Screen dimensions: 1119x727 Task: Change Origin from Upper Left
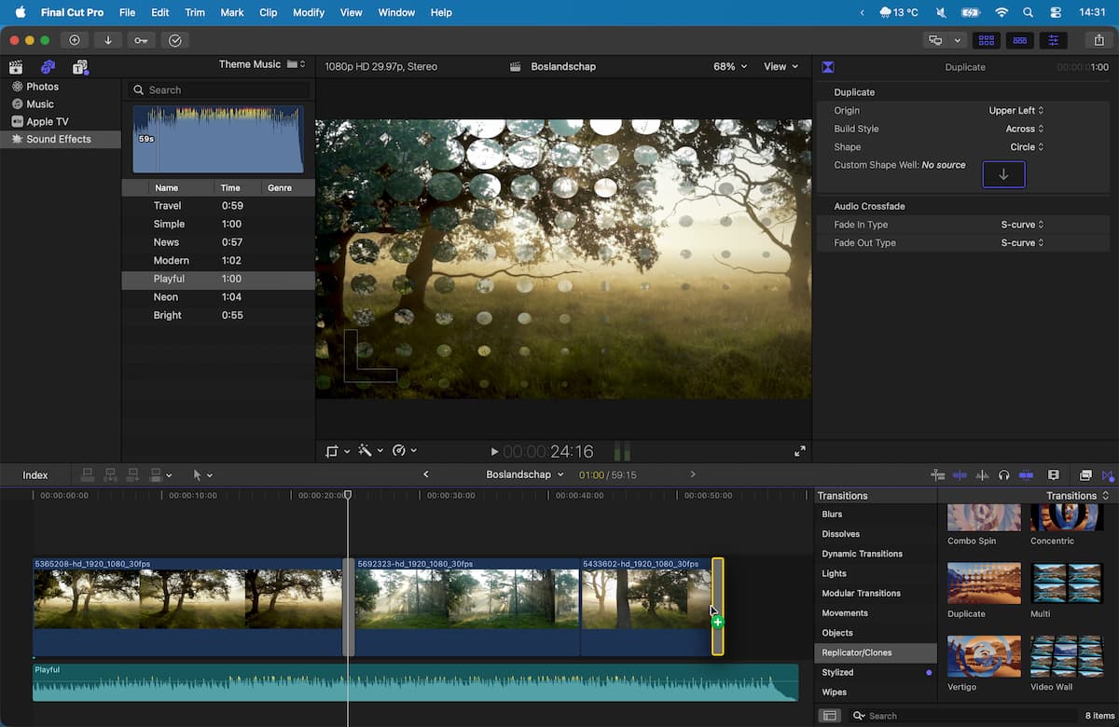1015,111
